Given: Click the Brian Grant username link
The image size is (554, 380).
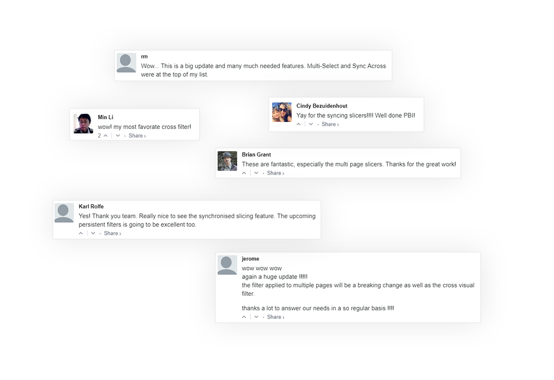Looking at the screenshot, I should (256, 155).
